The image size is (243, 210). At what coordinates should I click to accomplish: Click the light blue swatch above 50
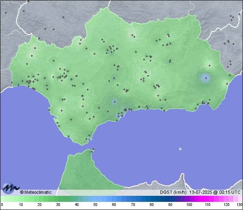click(96, 199)
